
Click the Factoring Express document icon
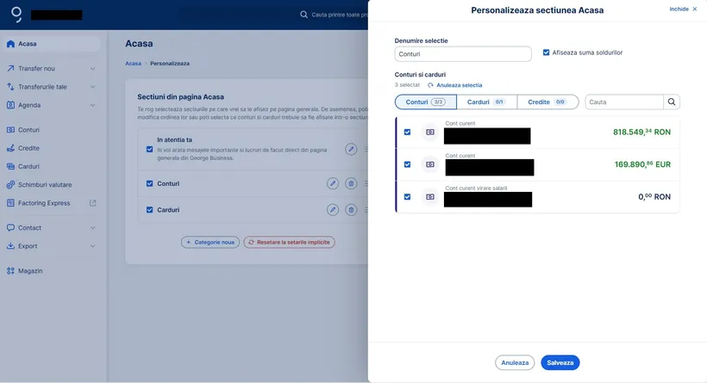(x=11, y=203)
